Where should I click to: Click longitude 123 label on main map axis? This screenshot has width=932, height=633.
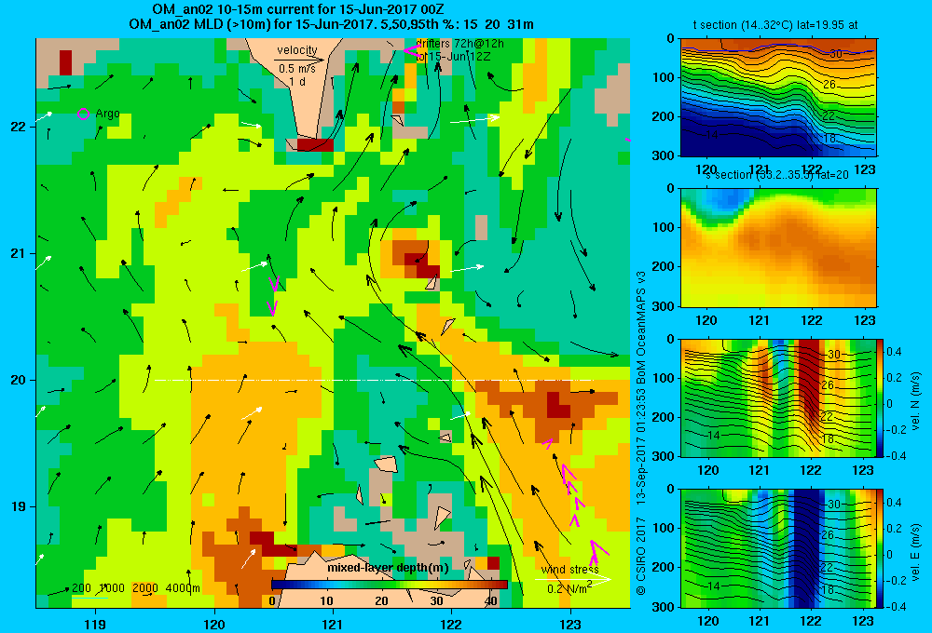pyautogui.click(x=570, y=624)
